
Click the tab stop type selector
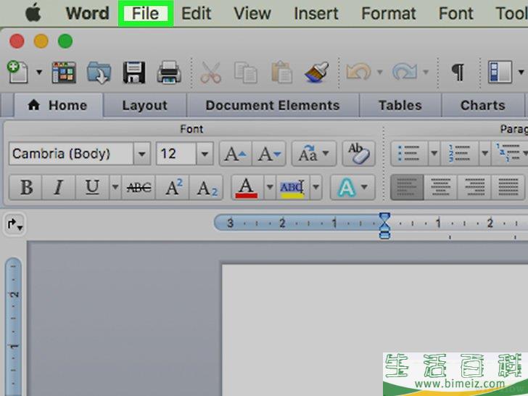click(15, 224)
